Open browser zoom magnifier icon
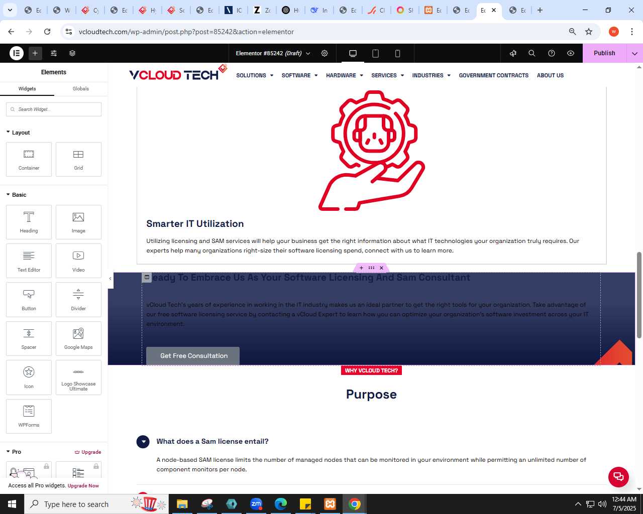 (572, 32)
